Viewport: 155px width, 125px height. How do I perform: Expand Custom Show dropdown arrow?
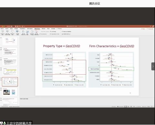click(19, 32)
